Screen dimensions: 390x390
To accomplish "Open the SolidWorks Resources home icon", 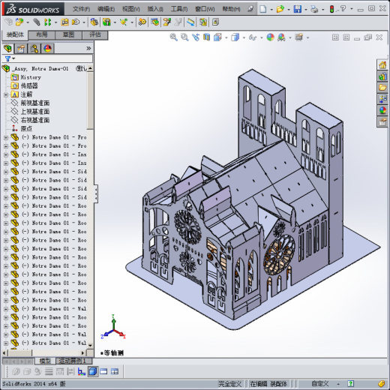I will coord(382,65).
